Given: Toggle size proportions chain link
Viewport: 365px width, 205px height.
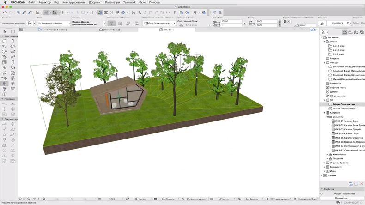Looking at the screenshot, I should coord(280,23).
